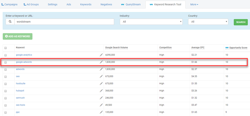
Task: Open the ppc keyword link
Action: (x=18, y=112)
